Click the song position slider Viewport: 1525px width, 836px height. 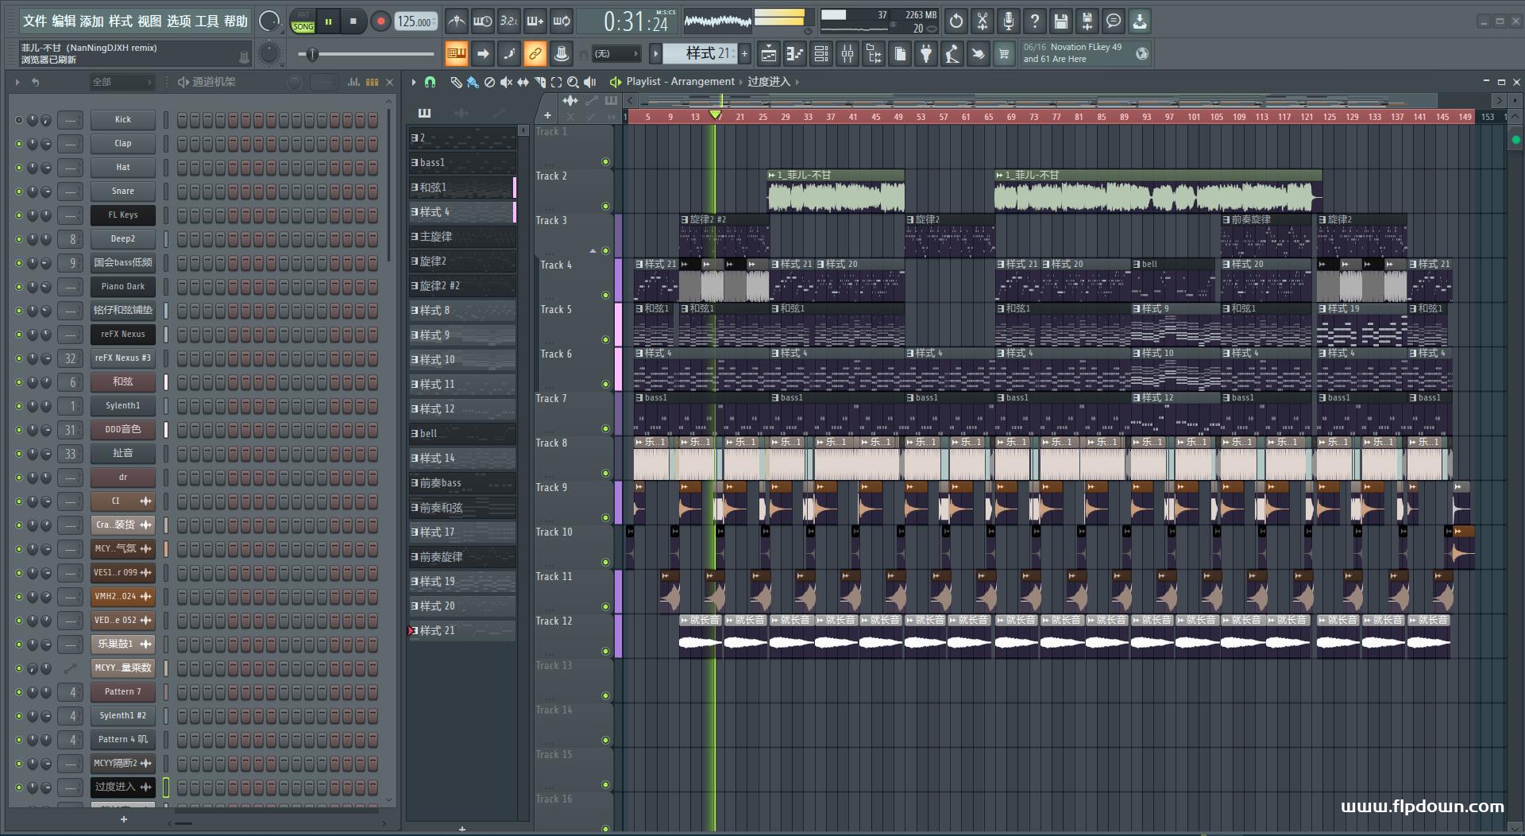[368, 54]
